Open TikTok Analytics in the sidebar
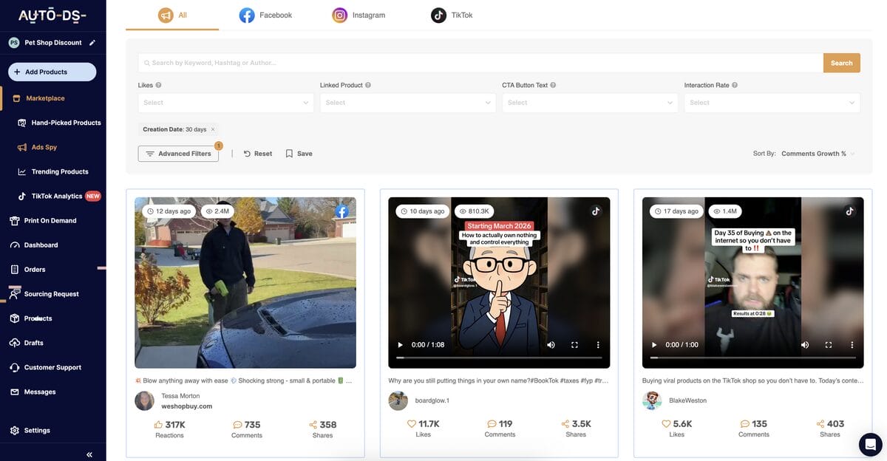The width and height of the screenshot is (887, 461). pyautogui.click(x=52, y=194)
